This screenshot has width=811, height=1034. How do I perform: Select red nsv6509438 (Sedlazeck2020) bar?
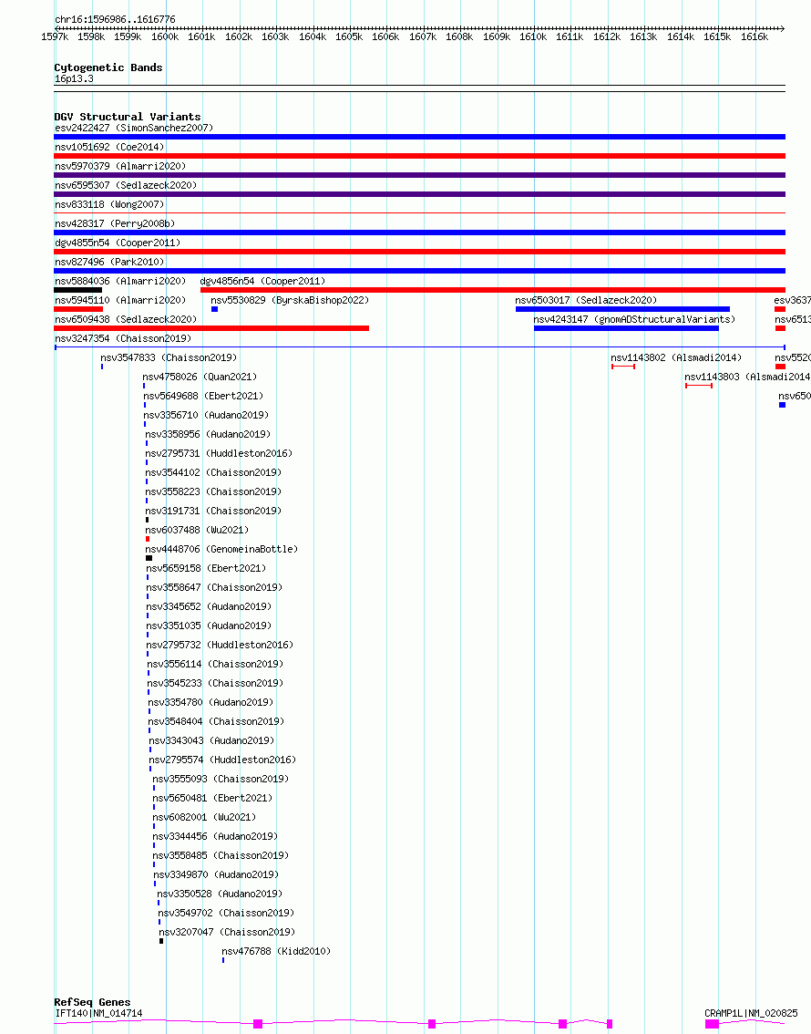[x=211, y=328]
